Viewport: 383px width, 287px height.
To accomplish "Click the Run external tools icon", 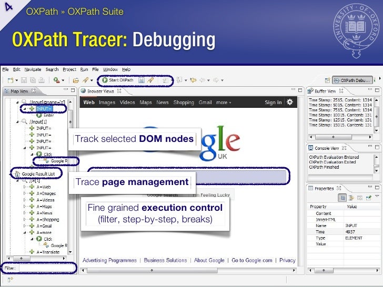I will tap(57, 80).
